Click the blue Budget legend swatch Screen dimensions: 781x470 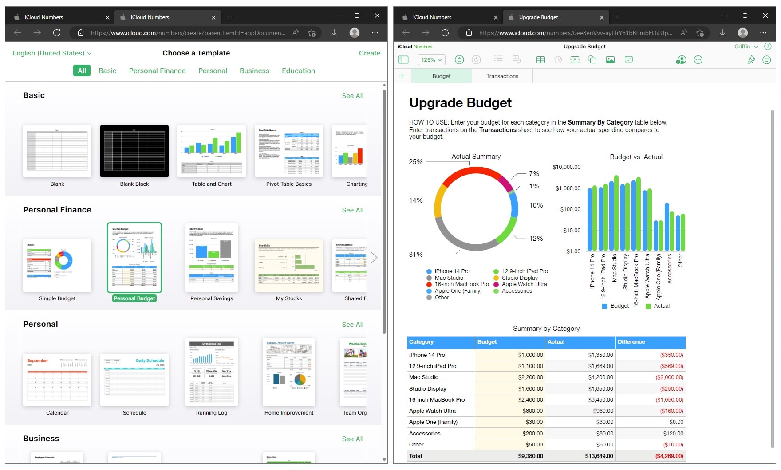[604, 306]
